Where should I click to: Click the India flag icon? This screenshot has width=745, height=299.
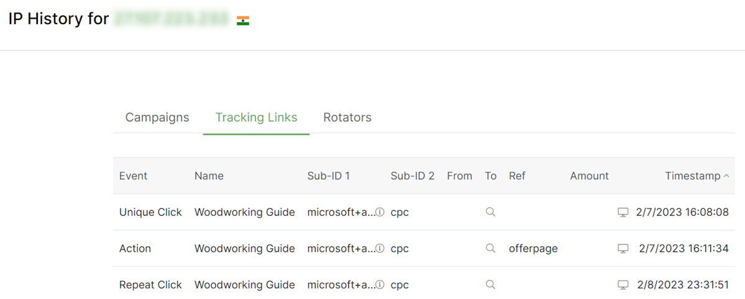click(243, 21)
